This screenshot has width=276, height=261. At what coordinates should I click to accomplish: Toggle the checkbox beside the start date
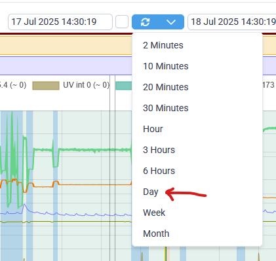point(122,22)
